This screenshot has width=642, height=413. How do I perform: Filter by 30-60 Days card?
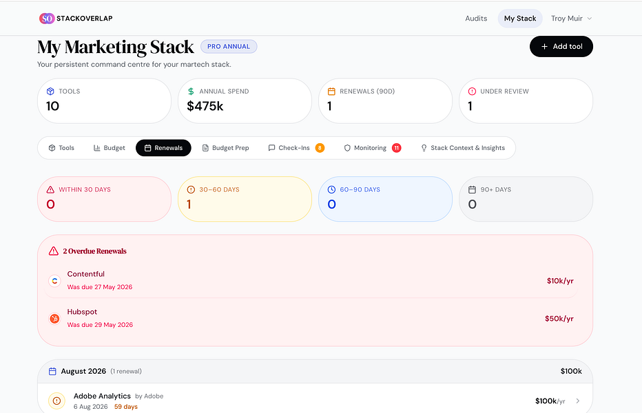pyautogui.click(x=245, y=199)
